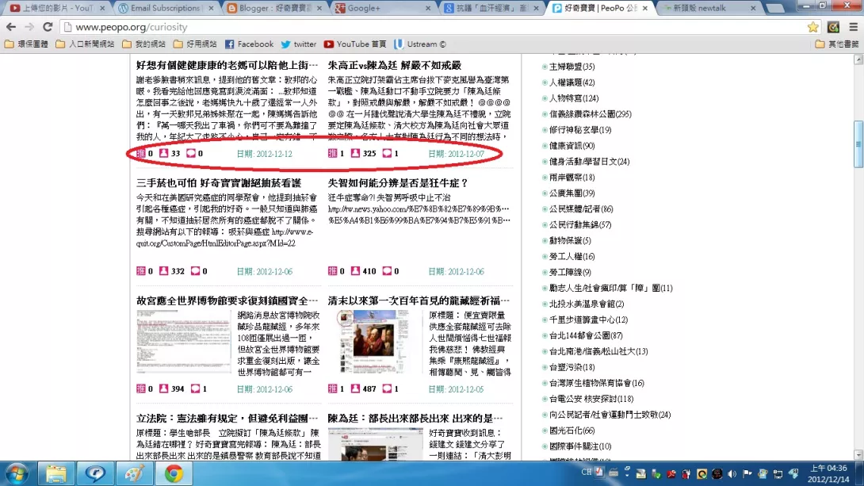Click the page scrollbar down arrow
Image resolution: width=864 pixels, height=486 pixels.
858,455
